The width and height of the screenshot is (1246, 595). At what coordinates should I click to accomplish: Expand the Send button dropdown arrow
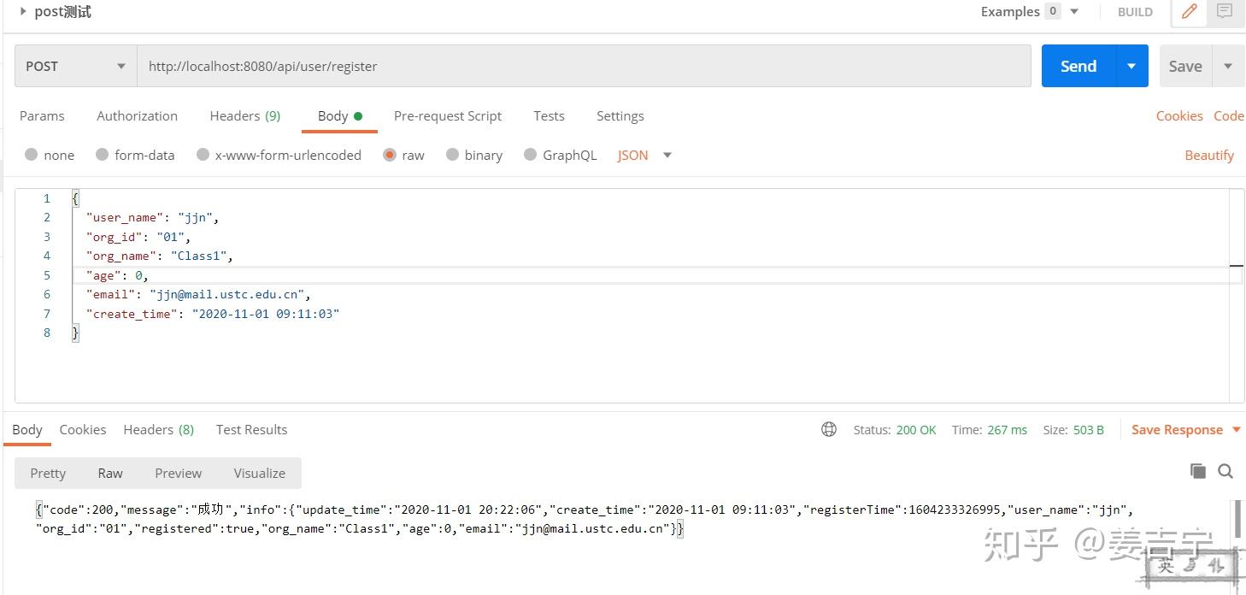coord(1131,67)
